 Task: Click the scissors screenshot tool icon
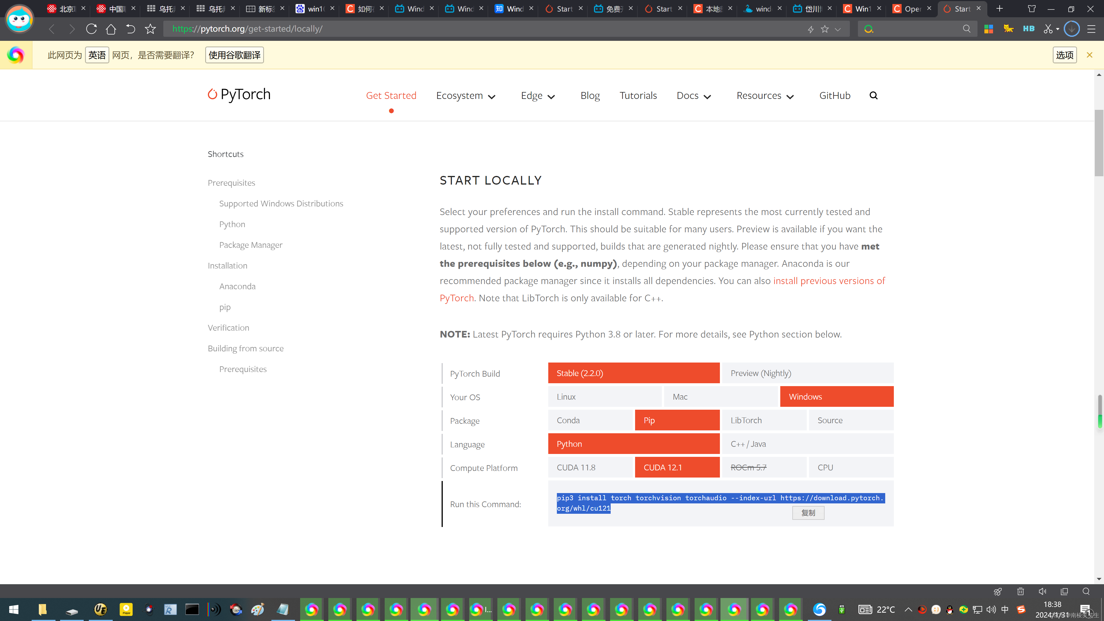pos(1048,29)
